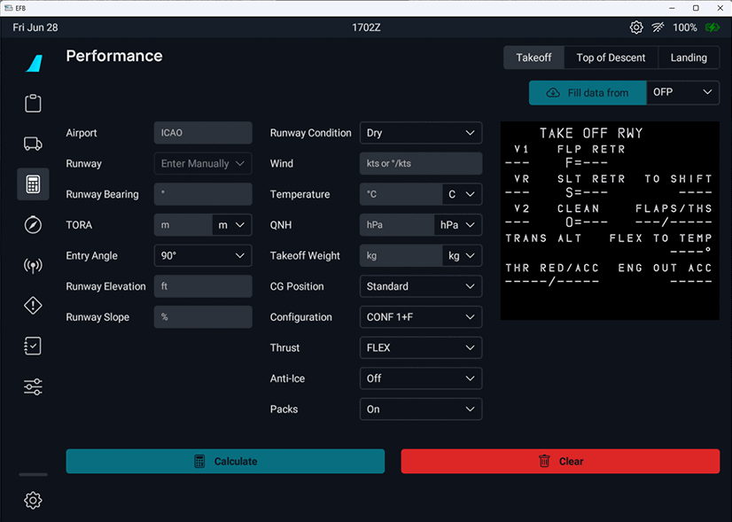Click the Airport ICAO input field
The height and width of the screenshot is (522, 732).
203,133
